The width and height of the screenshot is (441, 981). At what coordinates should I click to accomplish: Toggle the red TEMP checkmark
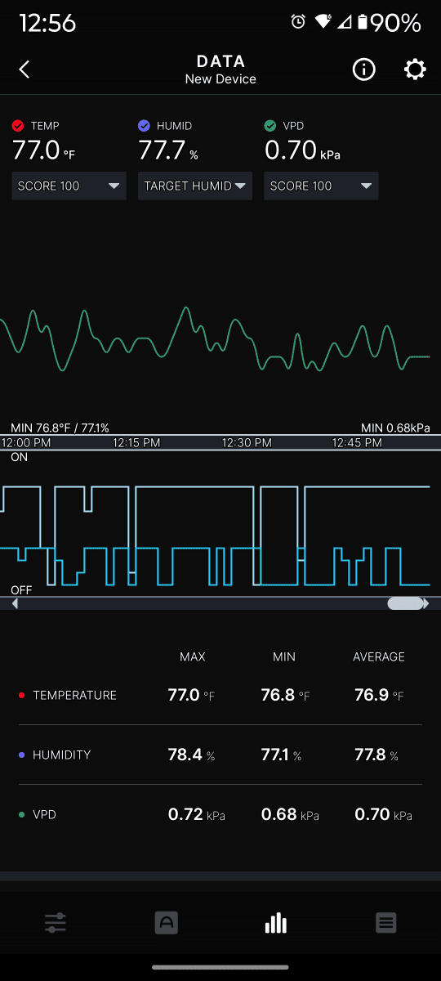click(18, 126)
